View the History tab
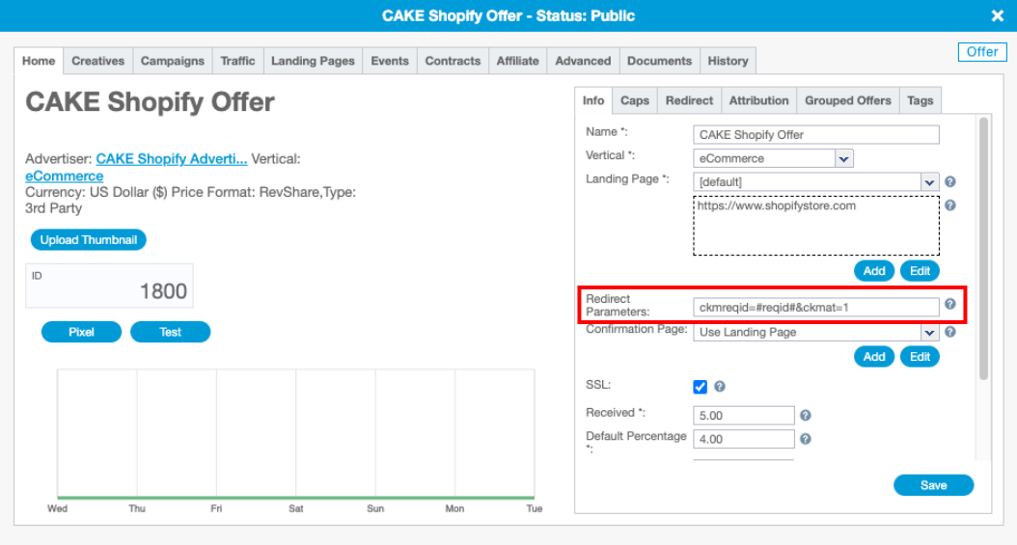Image resolution: width=1017 pixels, height=545 pixels. click(728, 61)
